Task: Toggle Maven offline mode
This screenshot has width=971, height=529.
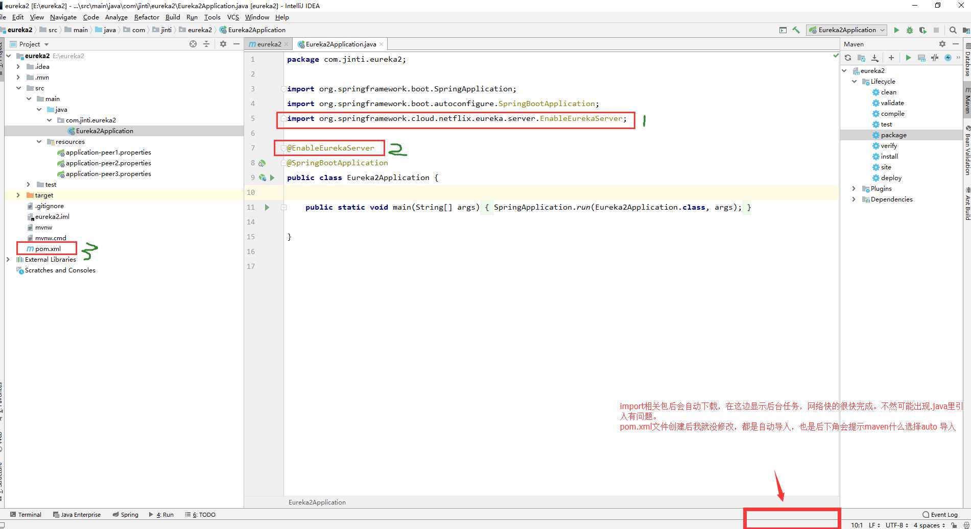Action: 948,58
